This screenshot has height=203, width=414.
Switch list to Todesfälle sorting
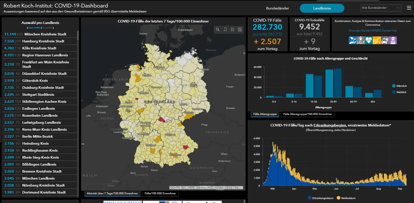47,28
